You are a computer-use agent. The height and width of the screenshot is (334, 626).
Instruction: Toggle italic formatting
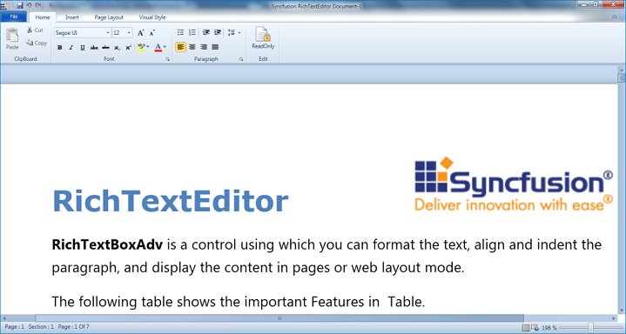(71, 48)
